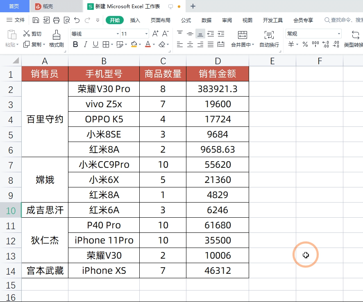363x302 pixels.
Task: Select the cell containing 宫本武藏
Action: [45, 270]
